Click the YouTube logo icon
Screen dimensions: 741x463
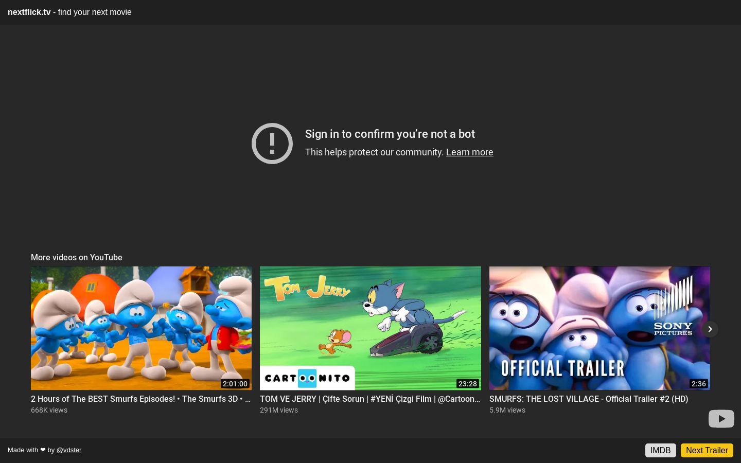(x=721, y=419)
